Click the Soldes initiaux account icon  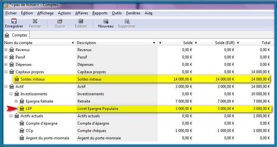pos(17,79)
